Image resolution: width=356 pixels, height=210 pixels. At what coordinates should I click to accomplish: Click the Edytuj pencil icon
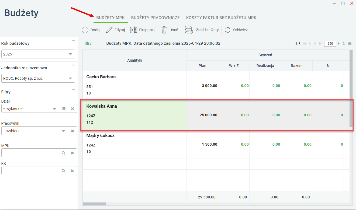109,30
